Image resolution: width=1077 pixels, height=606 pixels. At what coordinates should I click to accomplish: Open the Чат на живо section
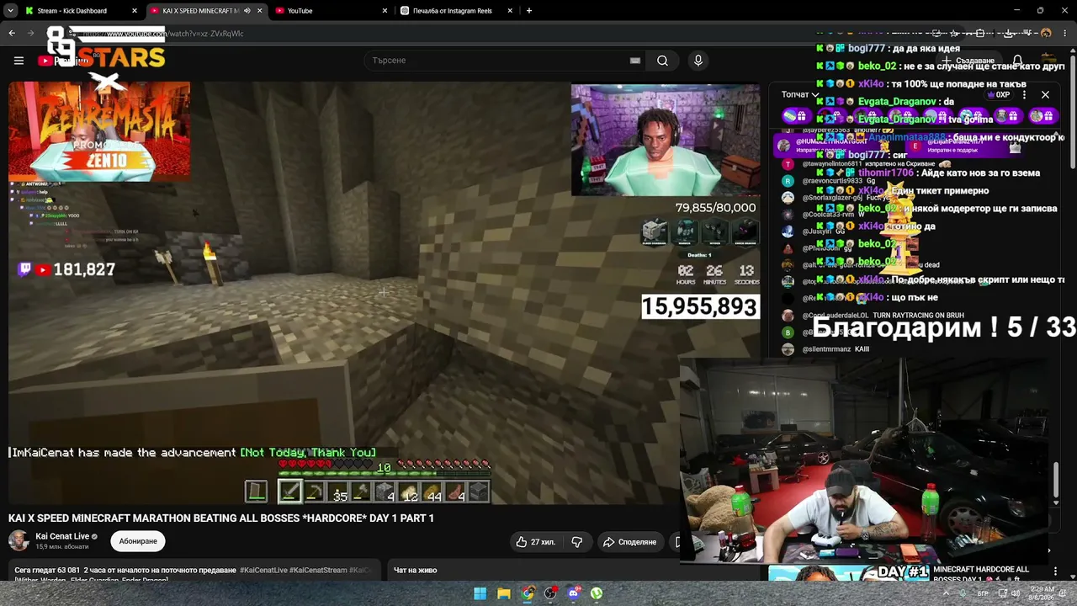pyautogui.click(x=415, y=570)
